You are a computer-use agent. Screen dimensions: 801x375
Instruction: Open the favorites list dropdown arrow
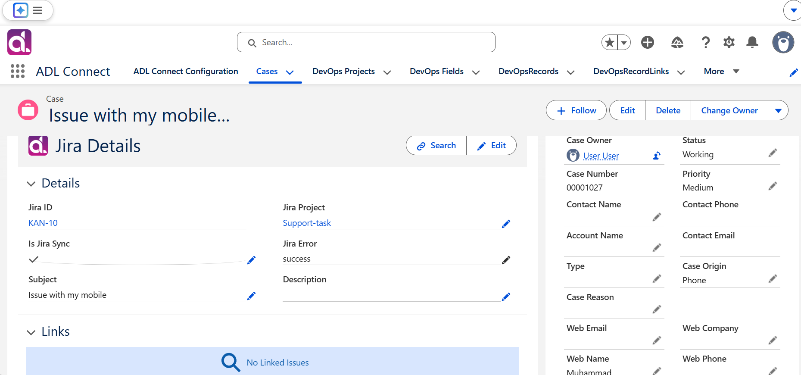point(624,42)
